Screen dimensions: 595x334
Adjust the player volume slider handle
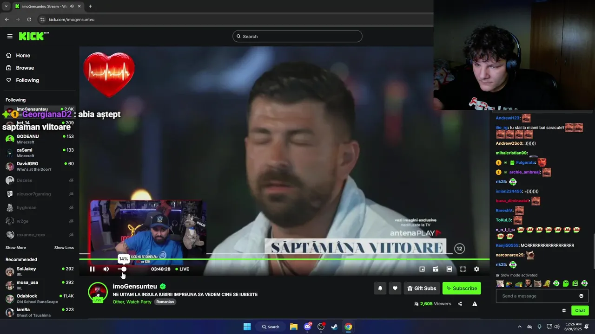pyautogui.click(x=124, y=269)
